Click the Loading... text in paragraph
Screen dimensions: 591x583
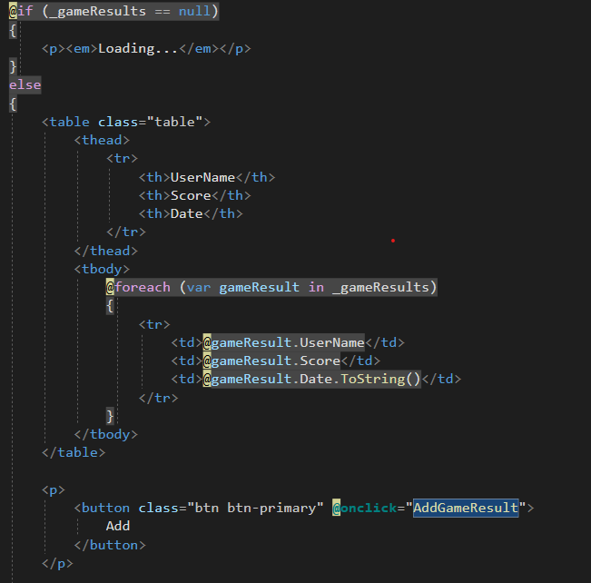coord(138,48)
